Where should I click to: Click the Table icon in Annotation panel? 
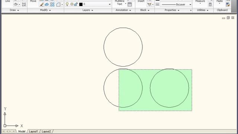point(130,4)
